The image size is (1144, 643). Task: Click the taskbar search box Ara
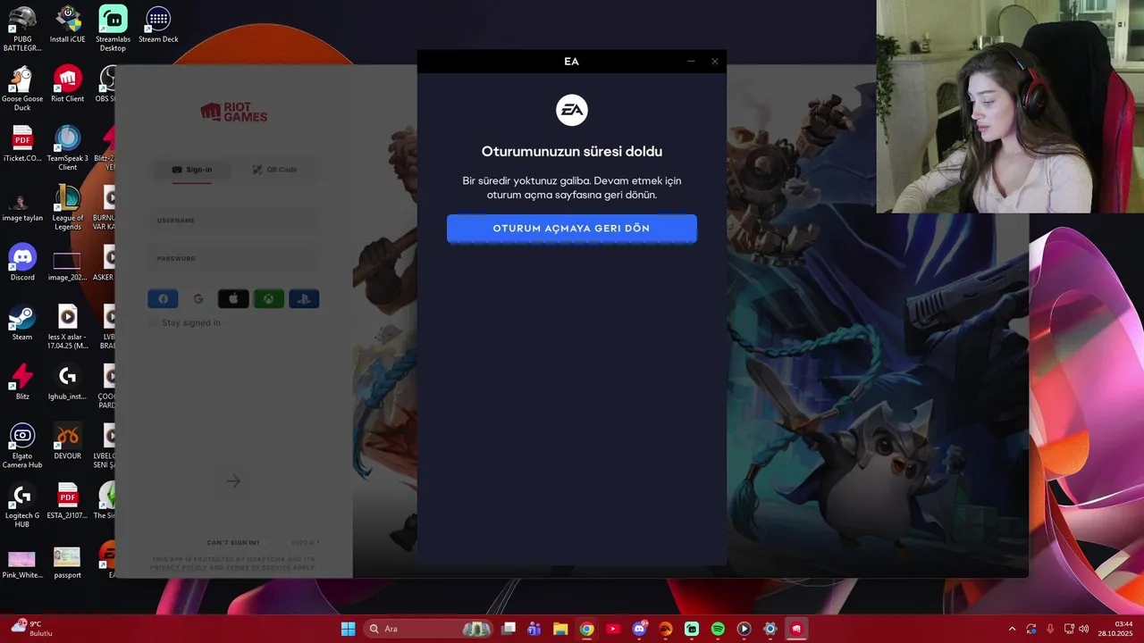[429, 629]
